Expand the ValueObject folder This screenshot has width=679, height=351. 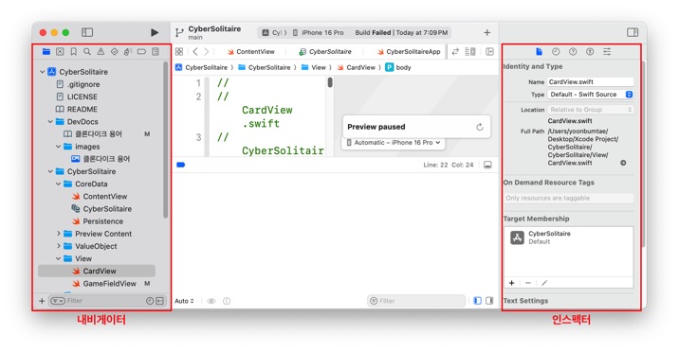(58, 246)
